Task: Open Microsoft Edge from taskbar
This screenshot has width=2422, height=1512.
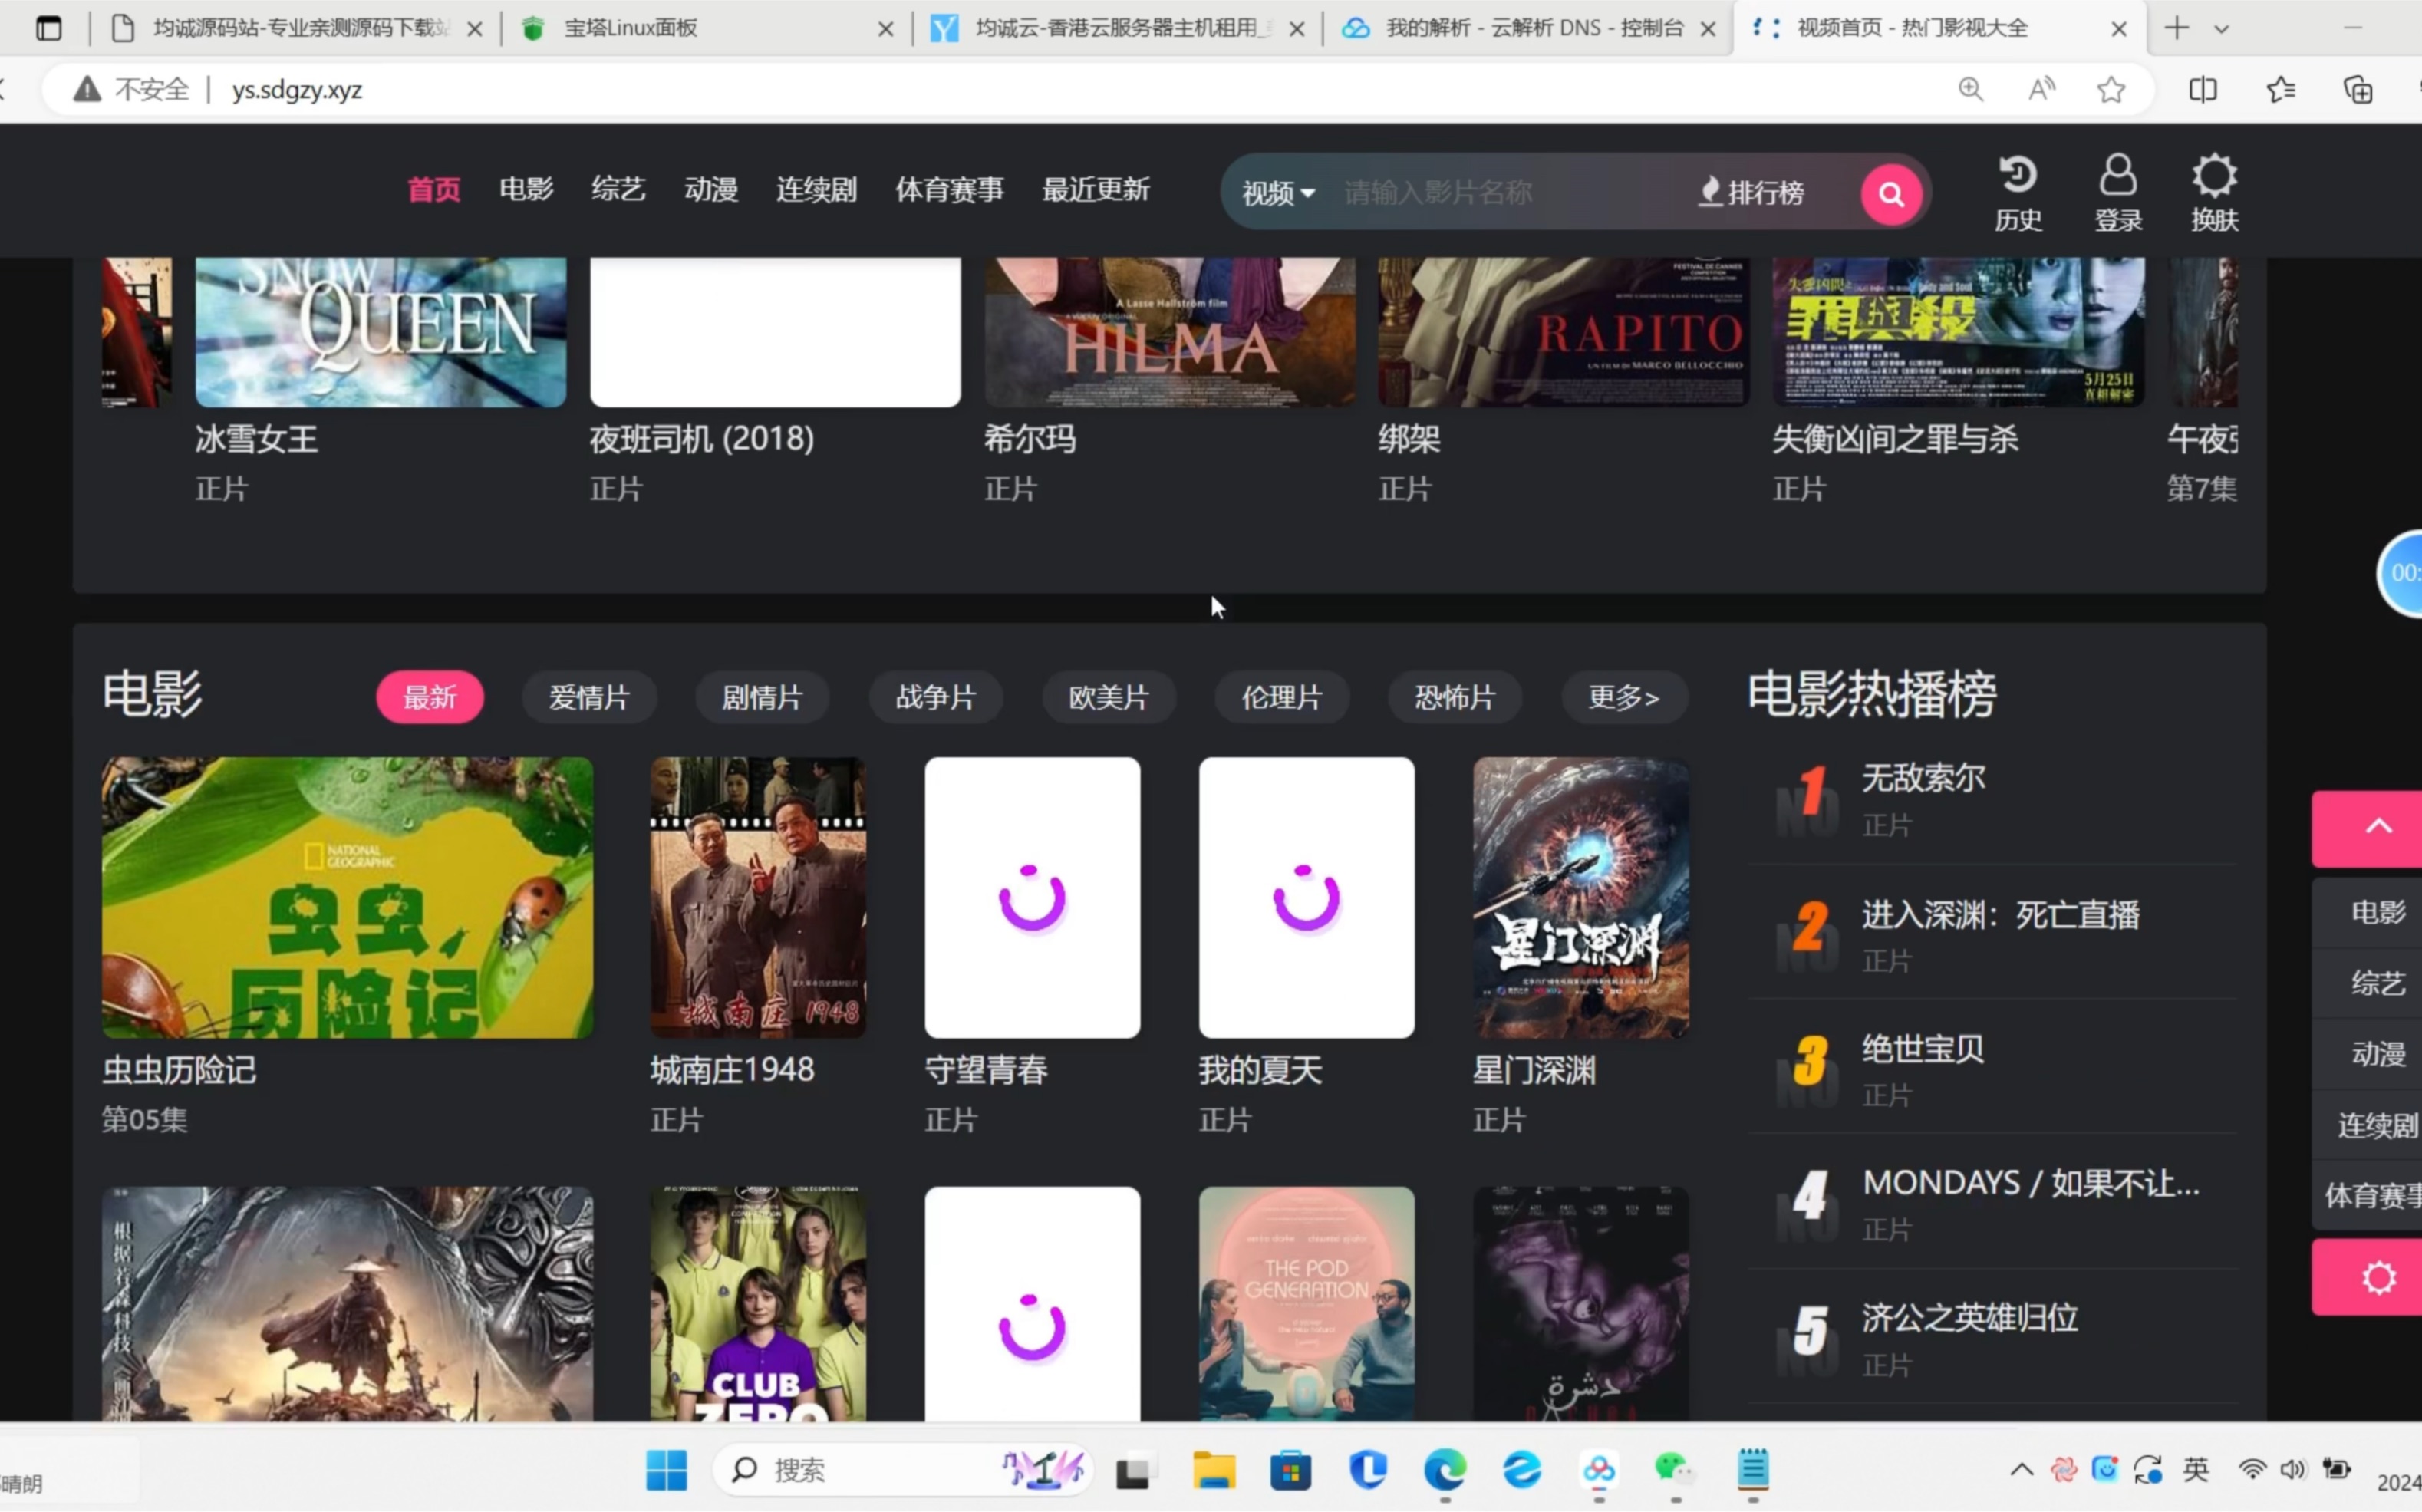Action: point(1444,1469)
